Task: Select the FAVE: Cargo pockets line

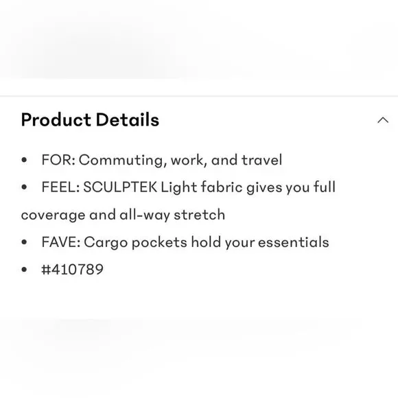Action: point(185,242)
